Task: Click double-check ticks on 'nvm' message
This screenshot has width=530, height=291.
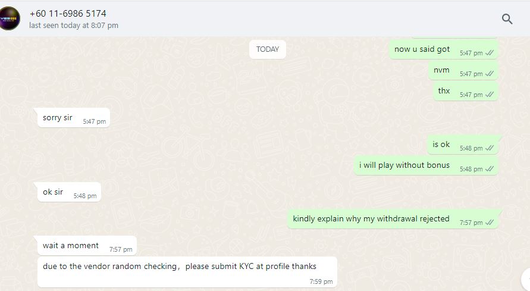Action: (490, 74)
